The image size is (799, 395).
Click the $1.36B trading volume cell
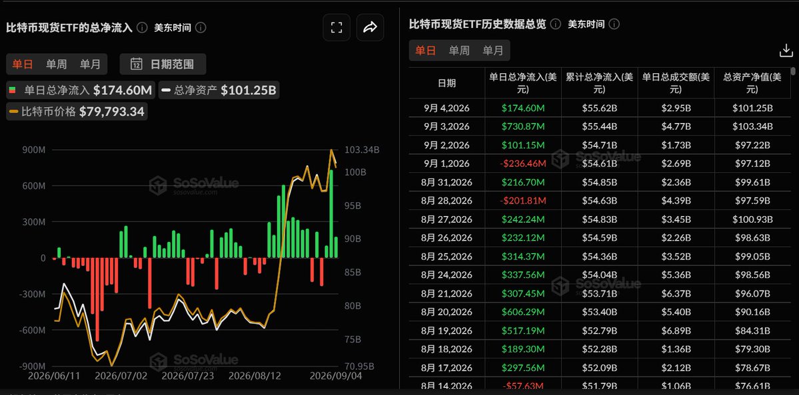click(x=676, y=349)
